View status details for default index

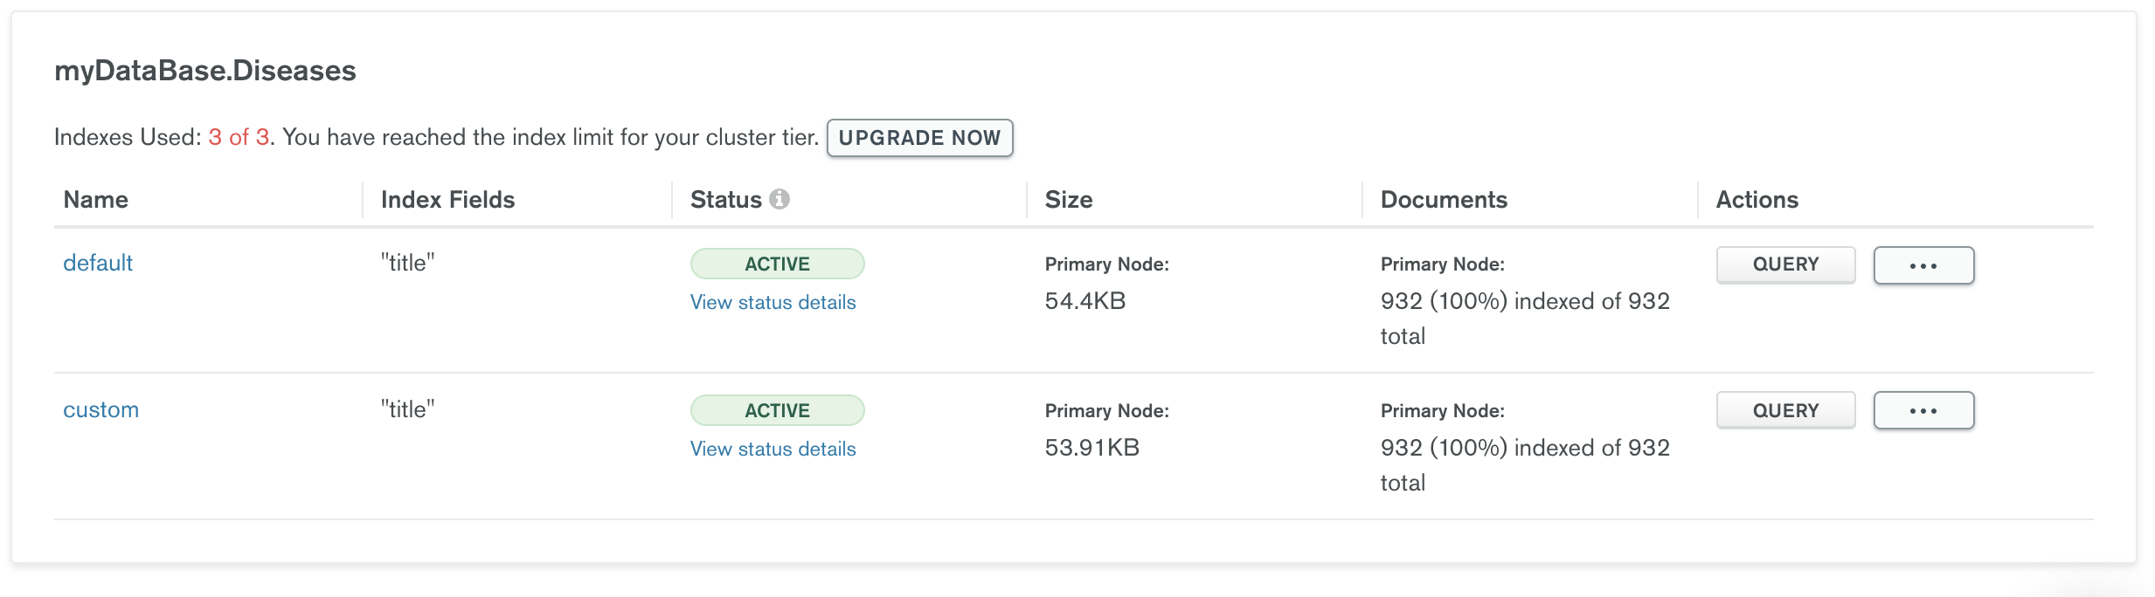pyautogui.click(x=773, y=302)
